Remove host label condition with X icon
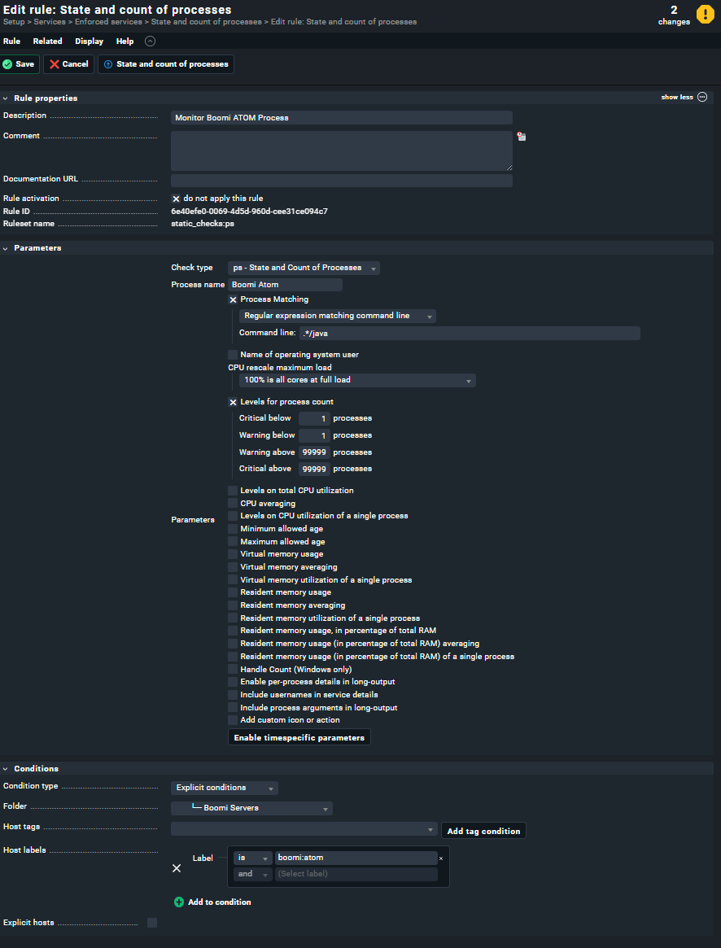721x948 pixels. (177, 868)
